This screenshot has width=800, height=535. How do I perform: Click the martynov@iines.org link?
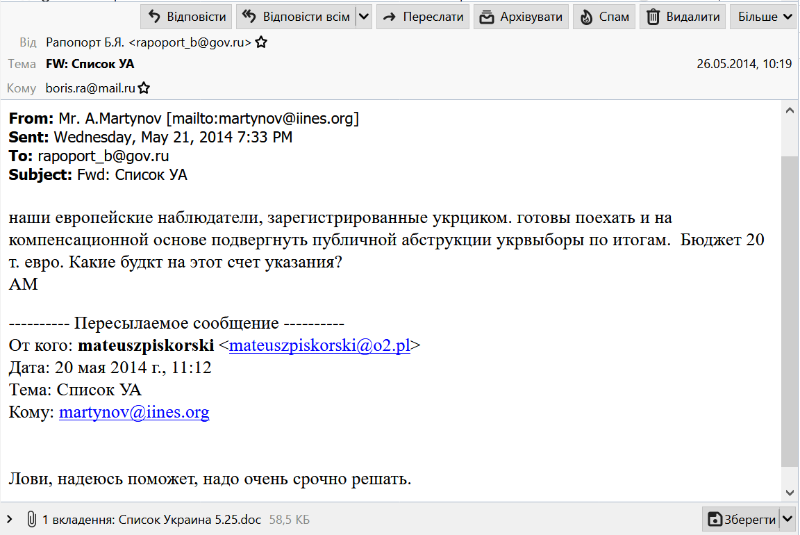tap(134, 412)
